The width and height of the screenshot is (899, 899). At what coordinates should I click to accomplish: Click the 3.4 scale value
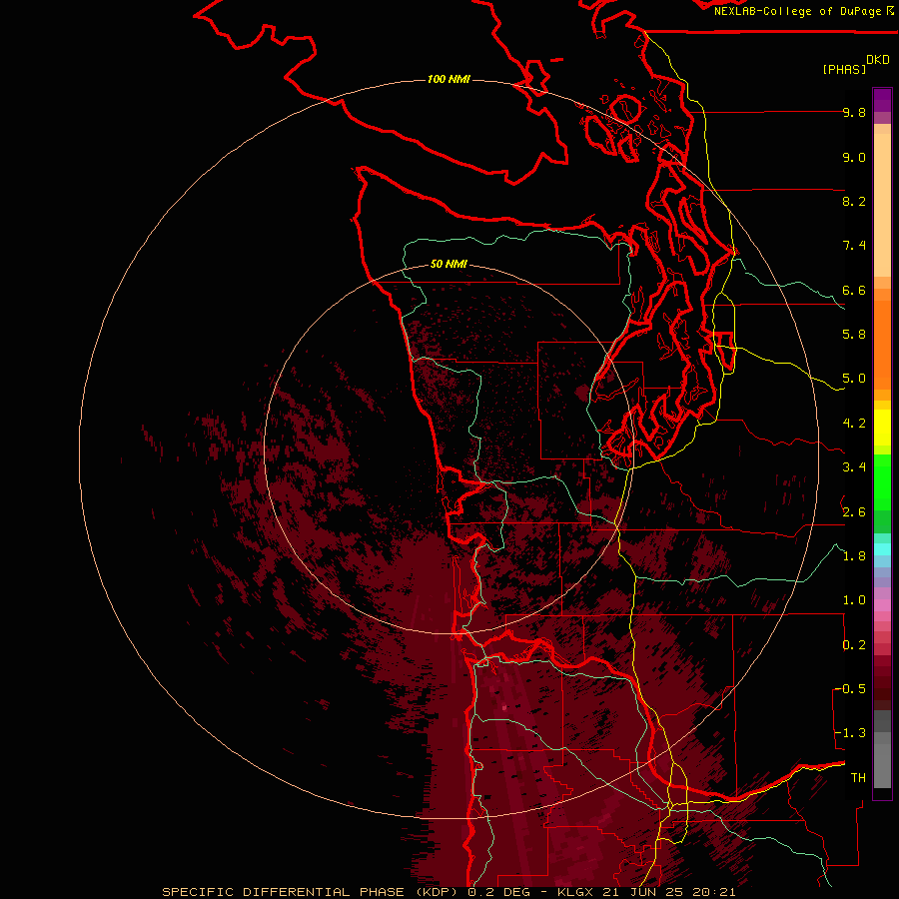[854, 467]
